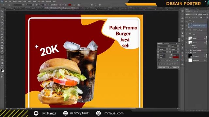
Task: Select the Background layer thumbnail
Action: click(190, 60)
